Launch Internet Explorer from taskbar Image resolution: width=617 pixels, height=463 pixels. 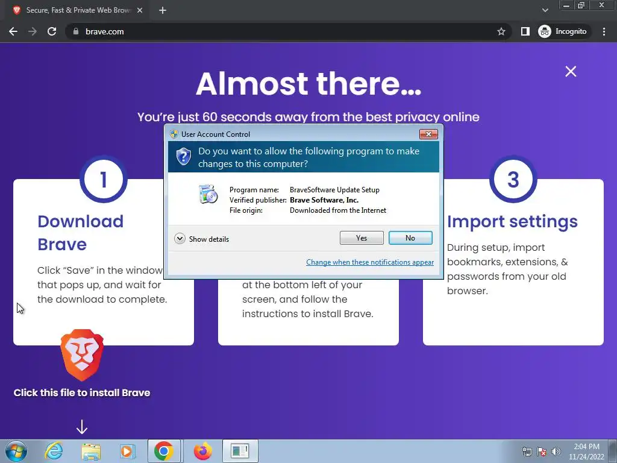pyautogui.click(x=54, y=451)
